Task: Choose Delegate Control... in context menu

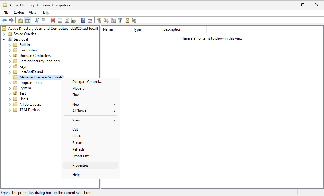Action: coord(87,82)
